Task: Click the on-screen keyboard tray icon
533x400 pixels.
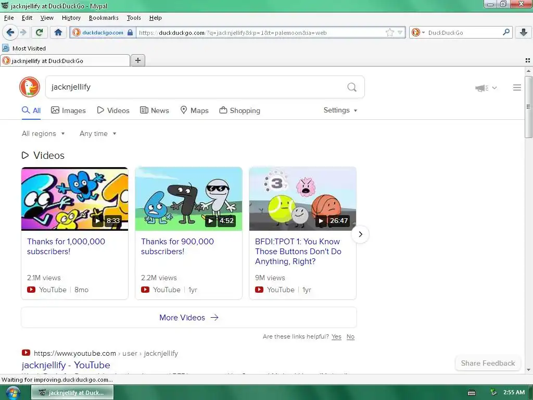Action: [472, 393]
